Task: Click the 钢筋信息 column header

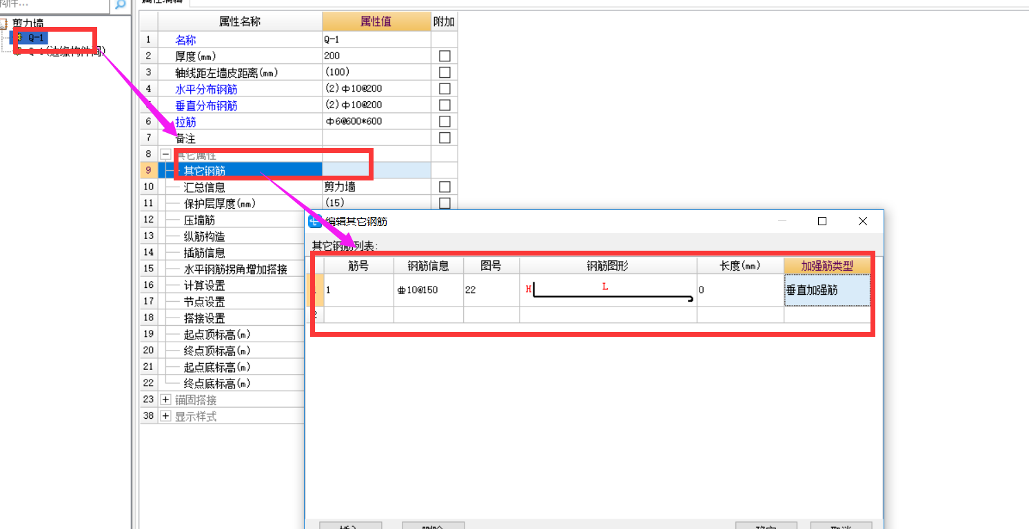Action: (428, 266)
